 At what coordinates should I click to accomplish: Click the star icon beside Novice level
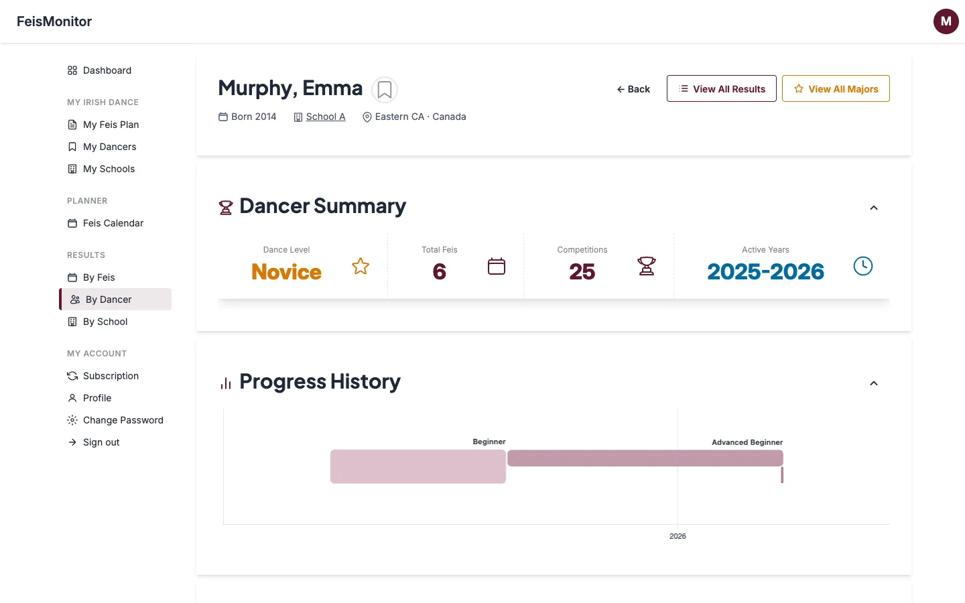click(361, 265)
